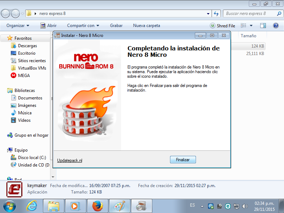284x213 pixels.
Task: Click the Finalizar button in the installer
Action: click(x=183, y=159)
